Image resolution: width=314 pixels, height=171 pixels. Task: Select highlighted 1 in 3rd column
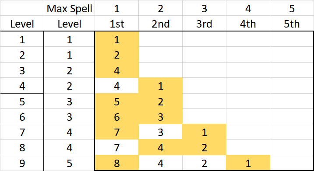204,132
